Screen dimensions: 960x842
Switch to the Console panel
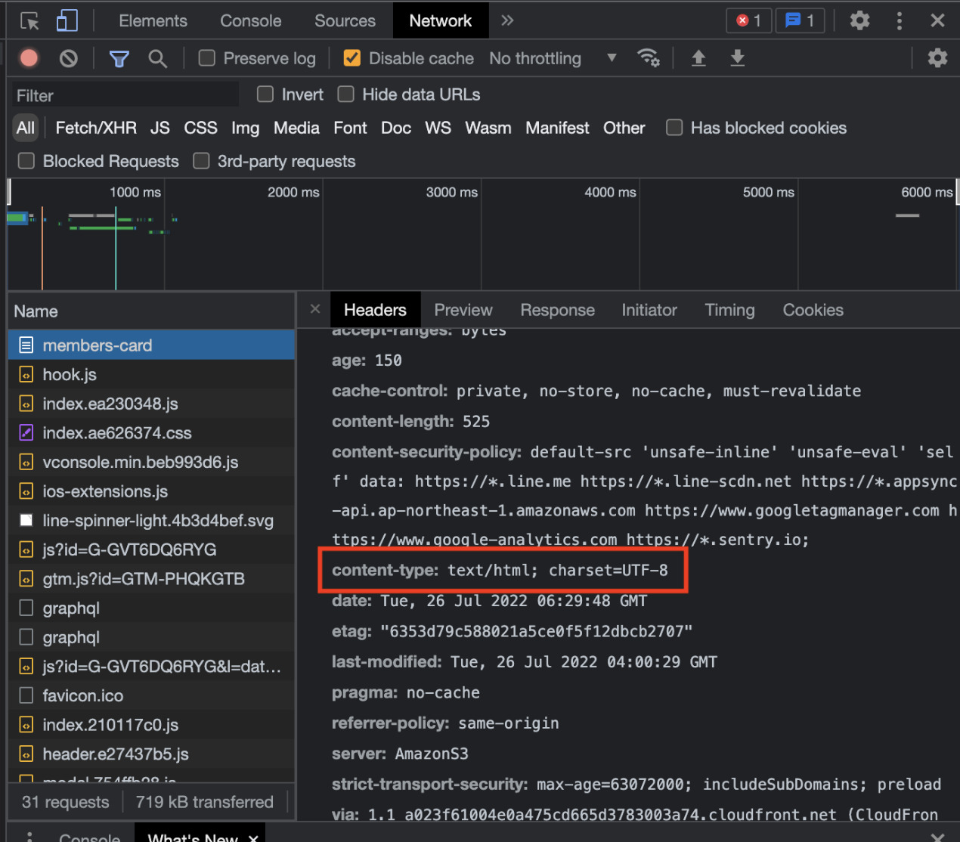pos(250,20)
